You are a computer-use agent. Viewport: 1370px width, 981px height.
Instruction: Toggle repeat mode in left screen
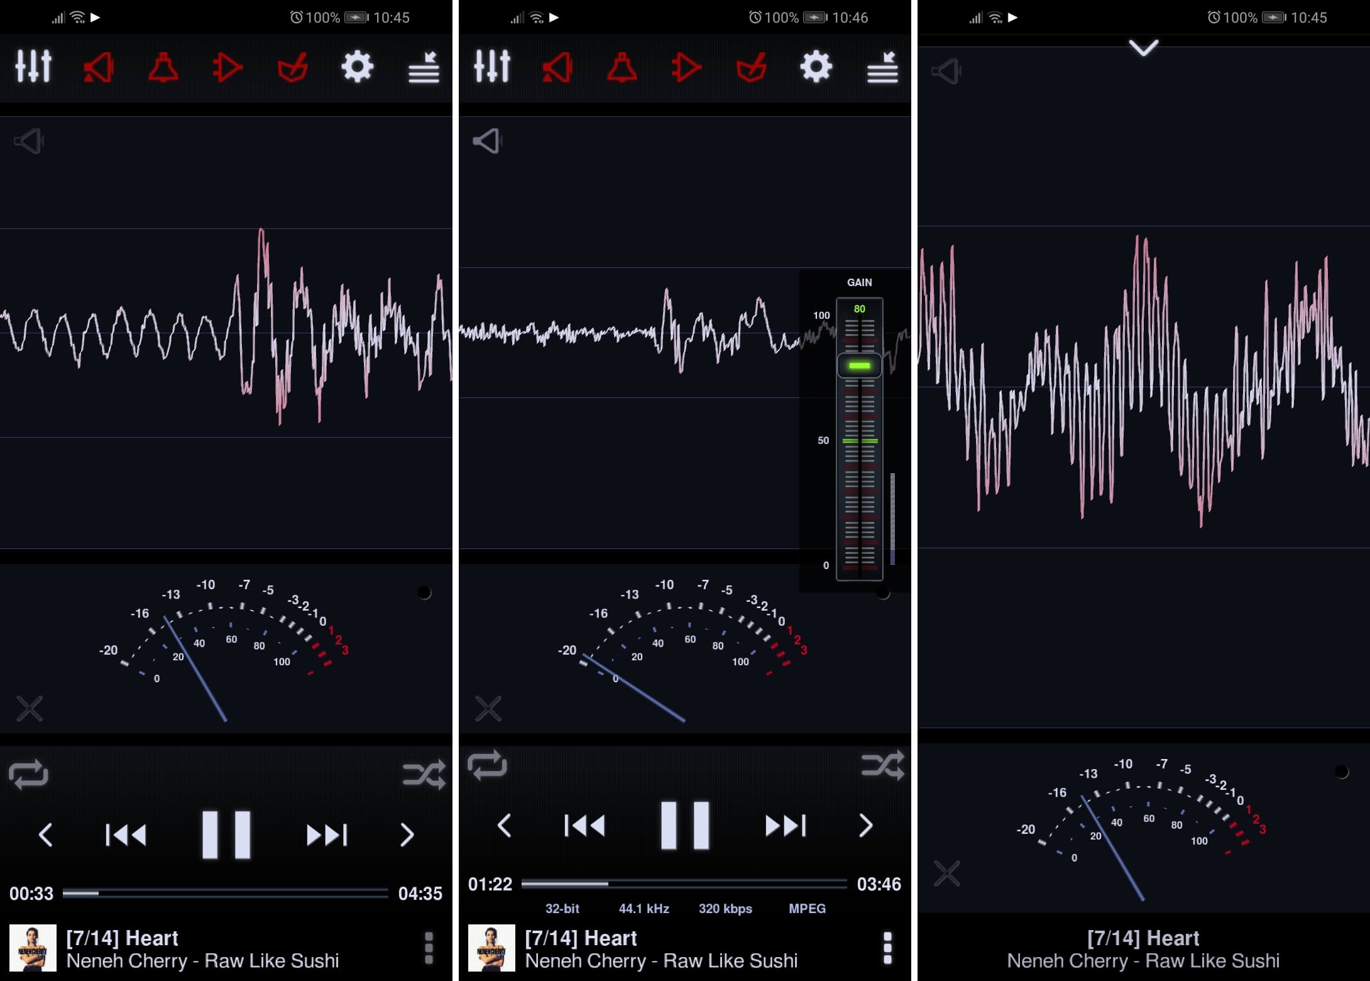click(28, 774)
